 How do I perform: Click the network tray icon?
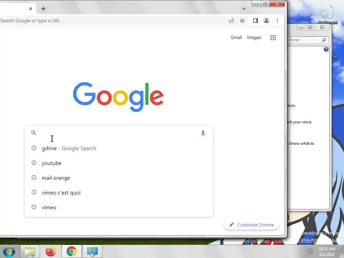click(310, 251)
